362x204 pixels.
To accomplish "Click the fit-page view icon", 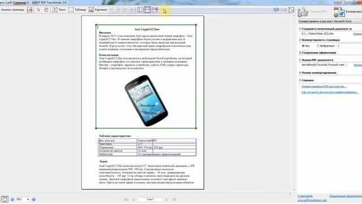I will tap(291, 10).
